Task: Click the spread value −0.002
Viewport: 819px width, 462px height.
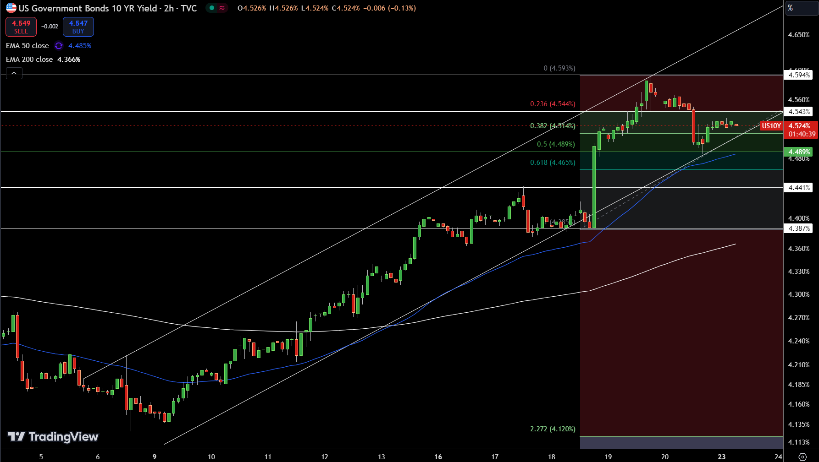Action: coord(50,27)
